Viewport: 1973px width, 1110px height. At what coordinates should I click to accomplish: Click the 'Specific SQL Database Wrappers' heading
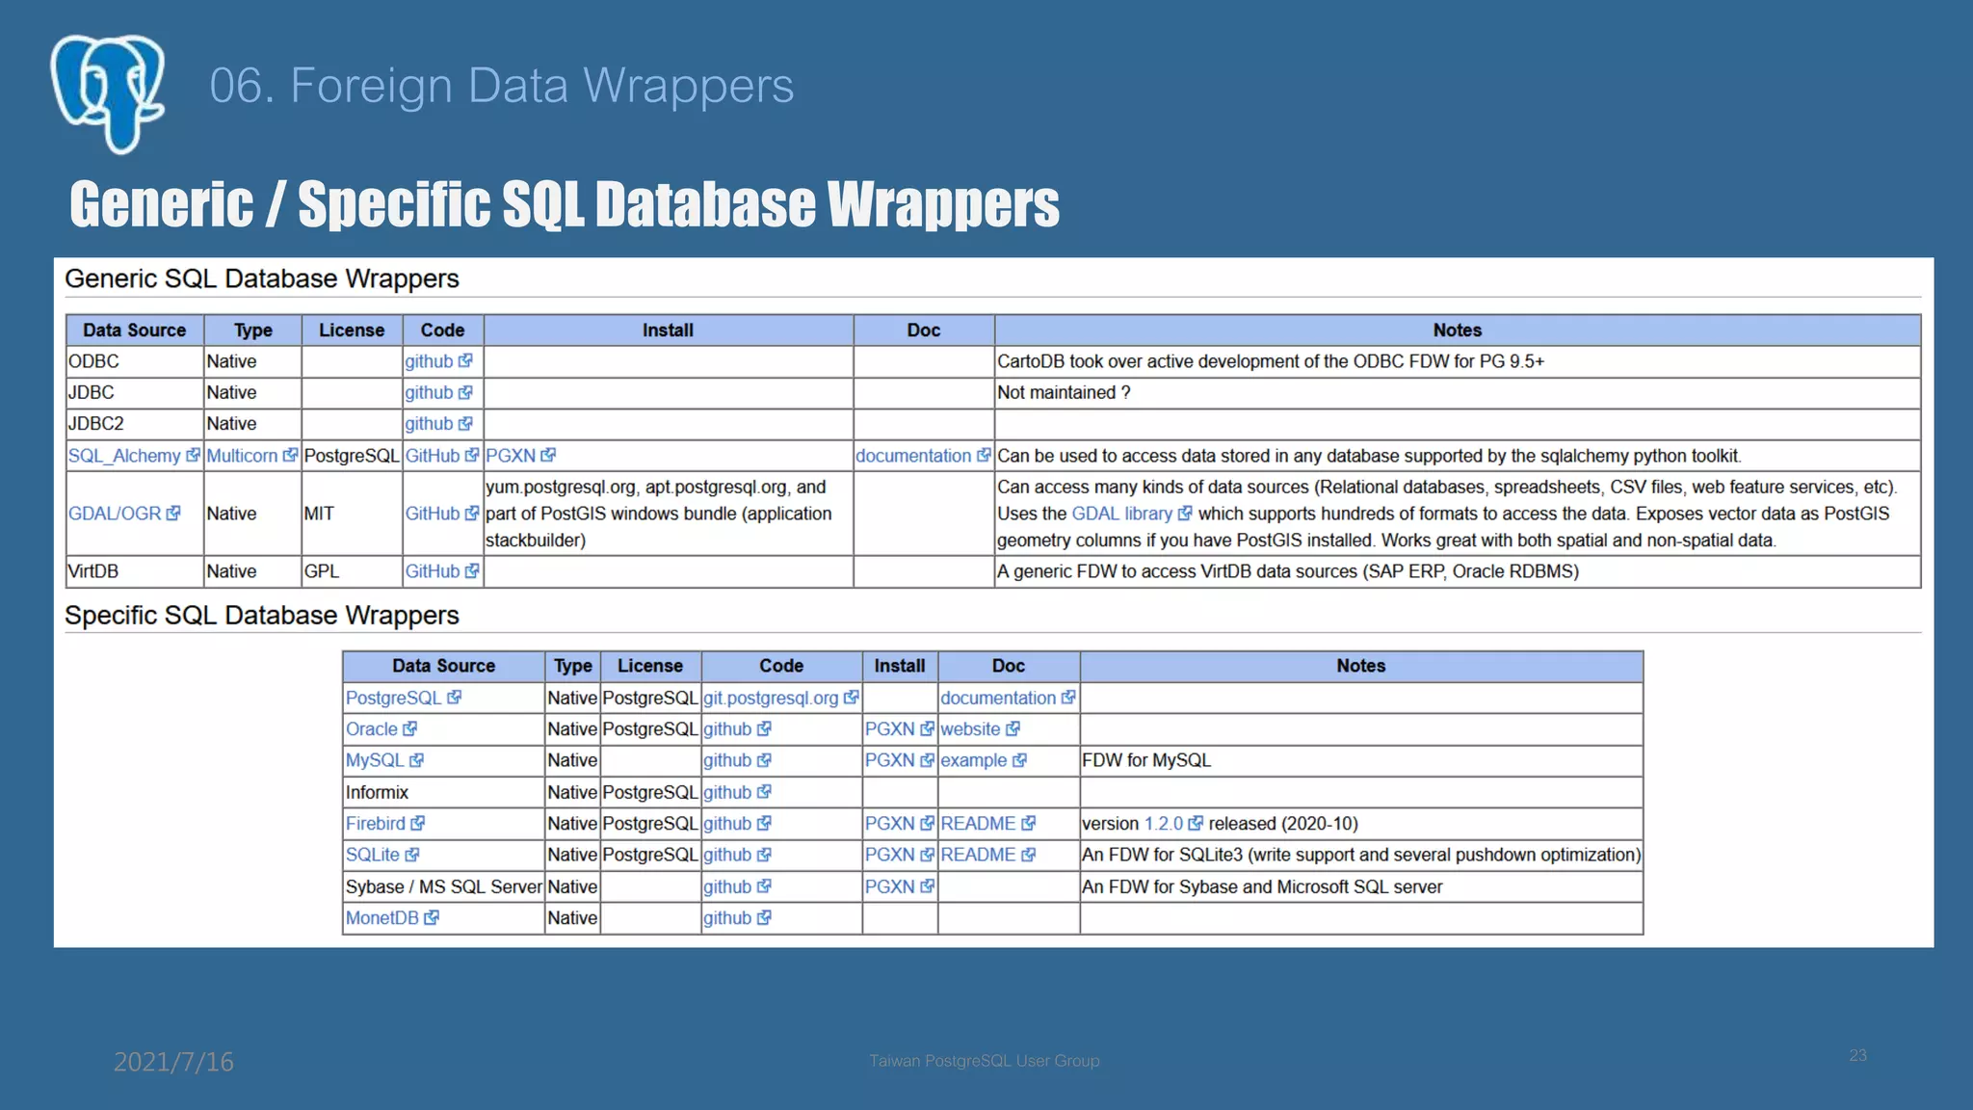[262, 616]
